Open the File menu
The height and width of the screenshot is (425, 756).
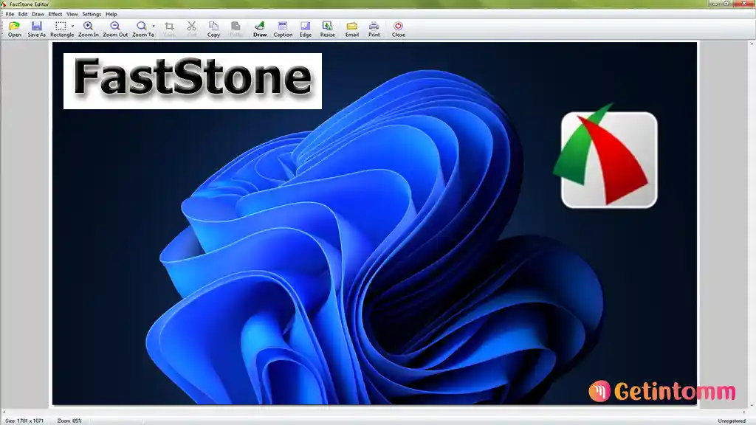10,14
